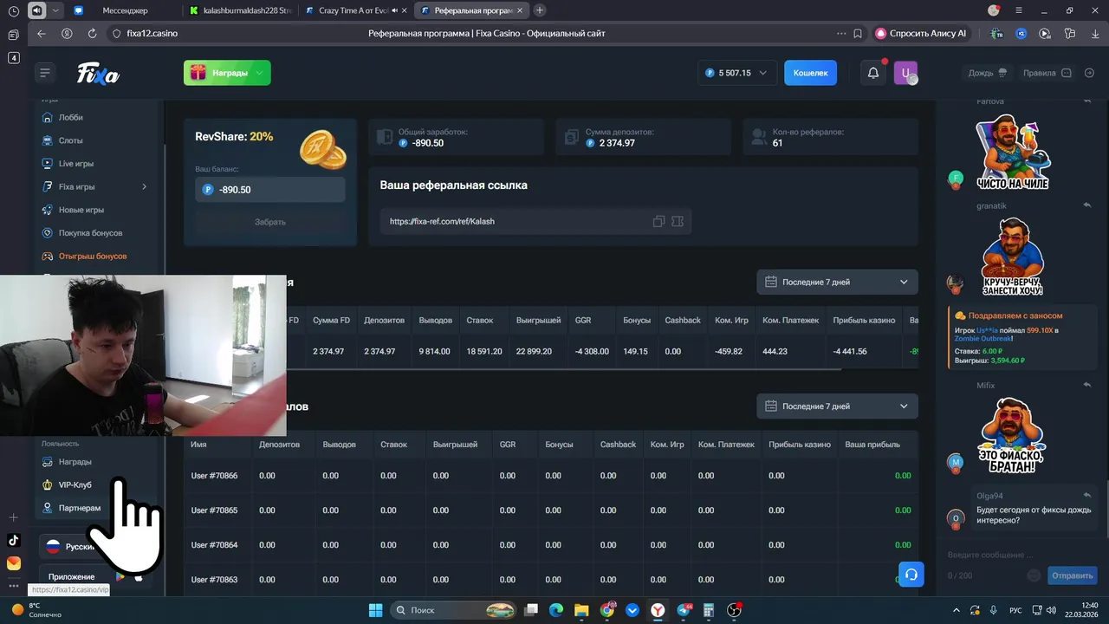1109x624 pixels.
Task: Open the upper Последние 7 дней period dropdown
Action: pyautogui.click(x=836, y=282)
